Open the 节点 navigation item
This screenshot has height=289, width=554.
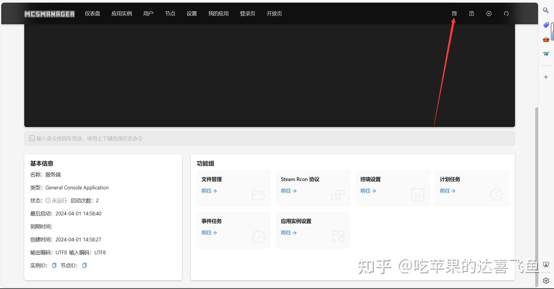[x=170, y=13]
